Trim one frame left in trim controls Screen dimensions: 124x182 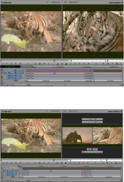(x=90, y=152)
